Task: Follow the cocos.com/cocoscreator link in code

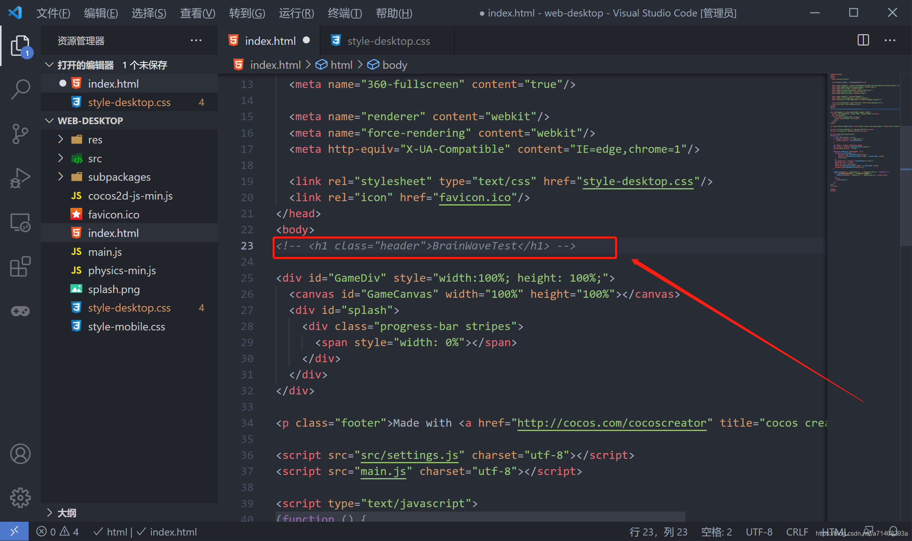Action: [x=612, y=423]
